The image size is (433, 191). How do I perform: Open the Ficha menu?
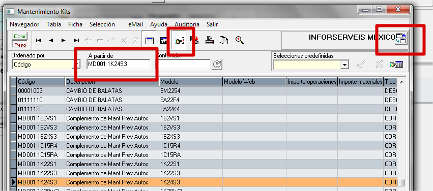click(x=75, y=24)
